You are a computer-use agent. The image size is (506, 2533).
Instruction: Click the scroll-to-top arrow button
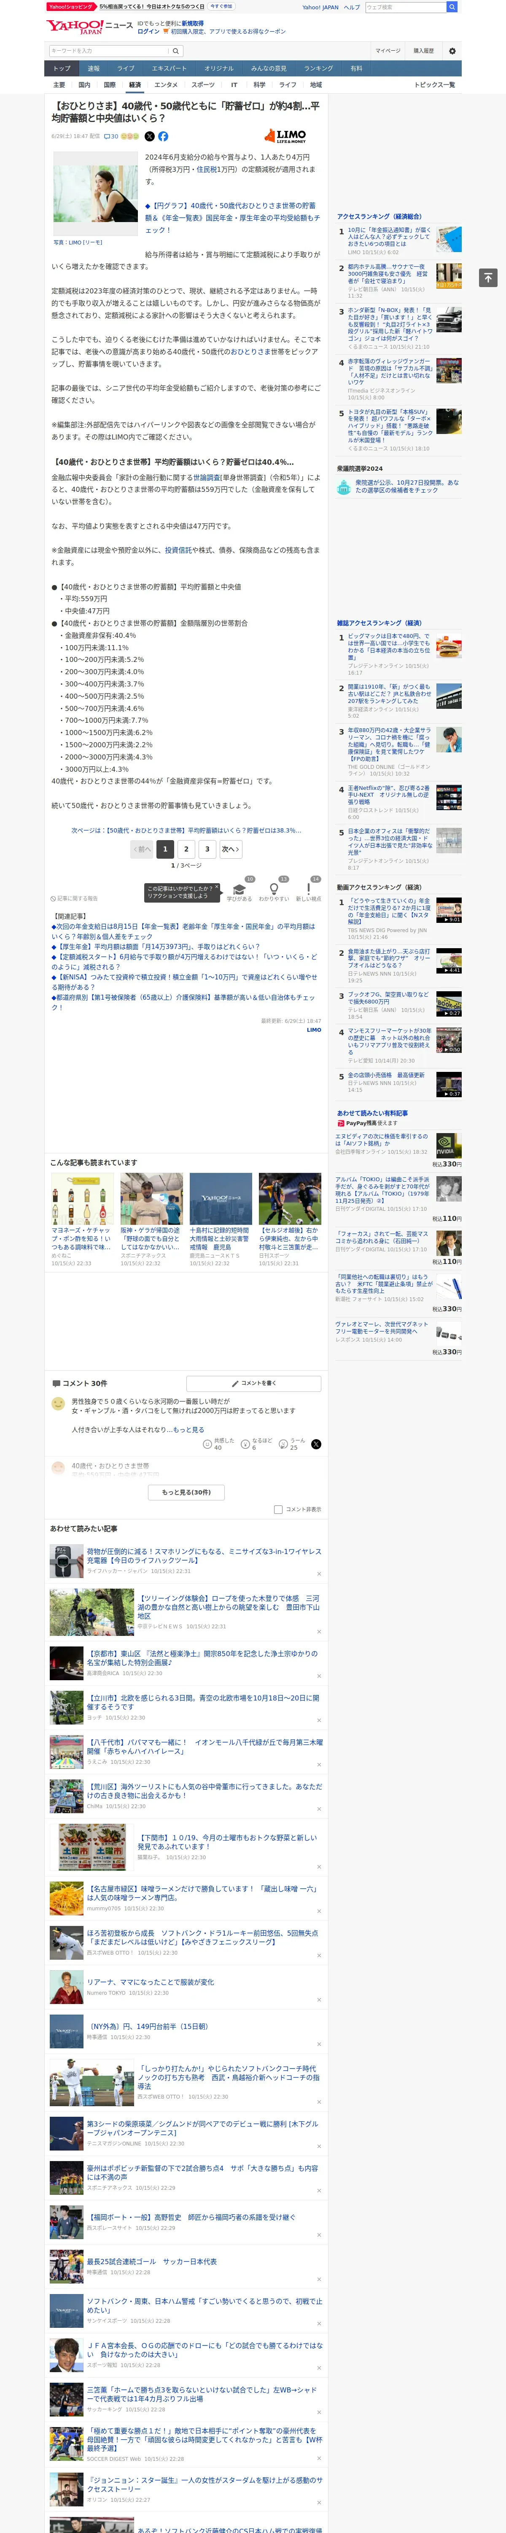[487, 277]
